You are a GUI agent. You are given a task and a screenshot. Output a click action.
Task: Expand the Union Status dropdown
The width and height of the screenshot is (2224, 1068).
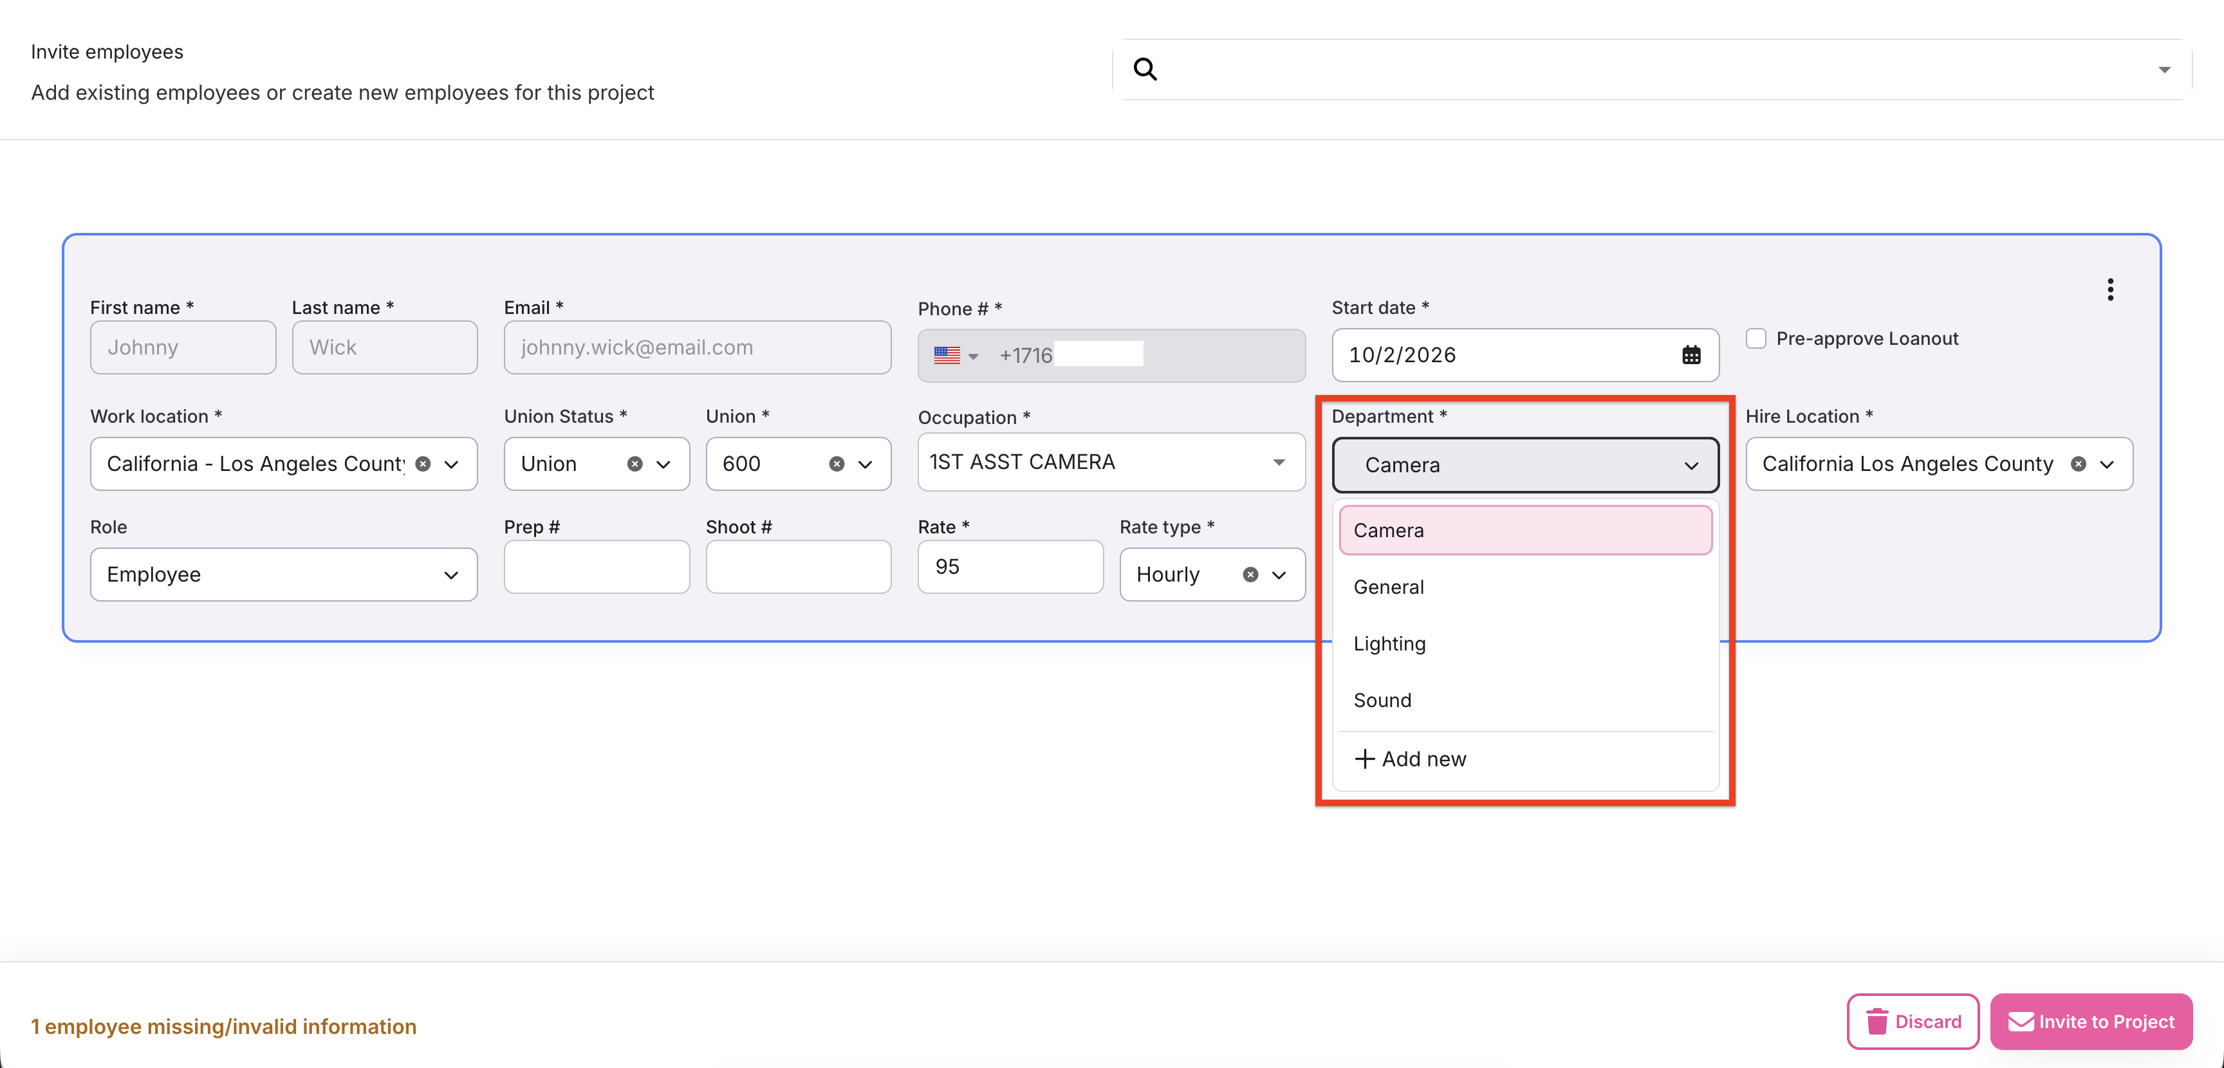663,465
